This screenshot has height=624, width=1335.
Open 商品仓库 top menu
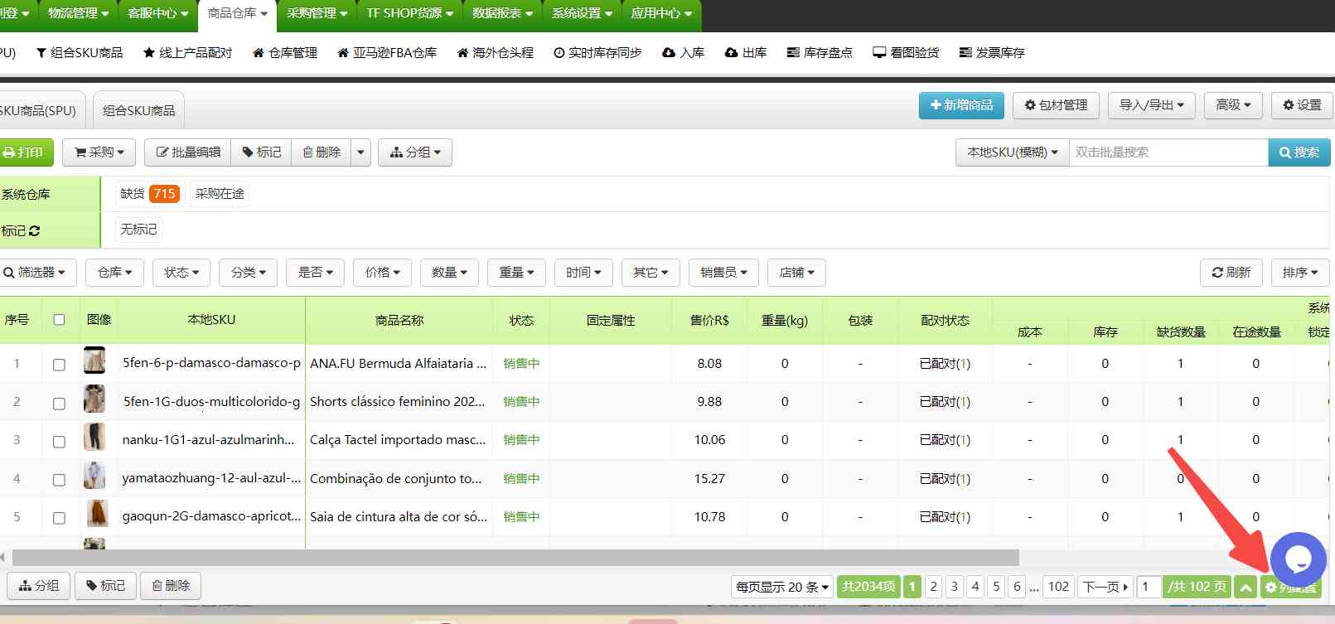pos(237,13)
